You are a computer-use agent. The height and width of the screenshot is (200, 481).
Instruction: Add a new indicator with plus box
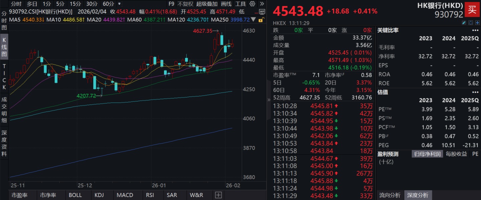(x=218, y=195)
